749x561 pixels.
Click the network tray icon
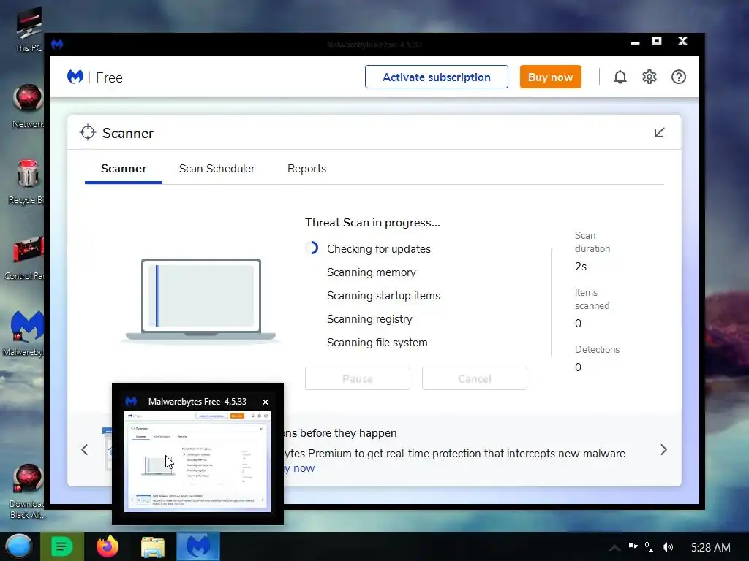(x=650, y=546)
